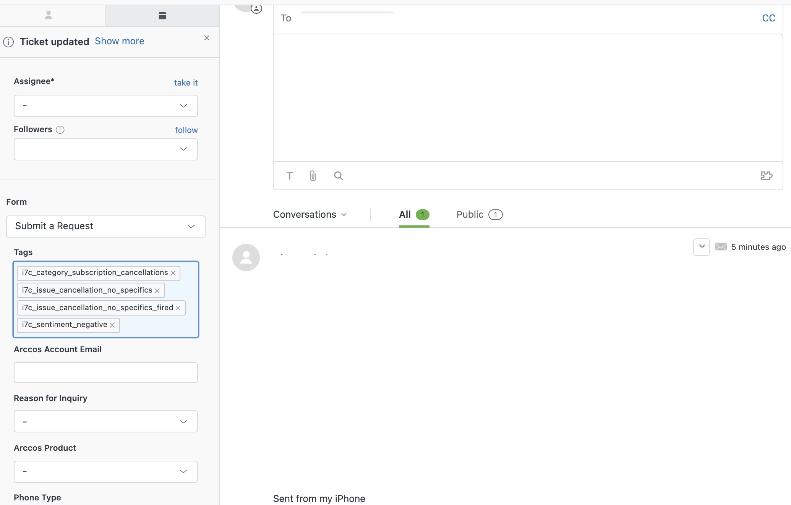The width and height of the screenshot is (791, 505).
Task: Click inside the Arccos Account Email field
Action: tap(105, 372)
